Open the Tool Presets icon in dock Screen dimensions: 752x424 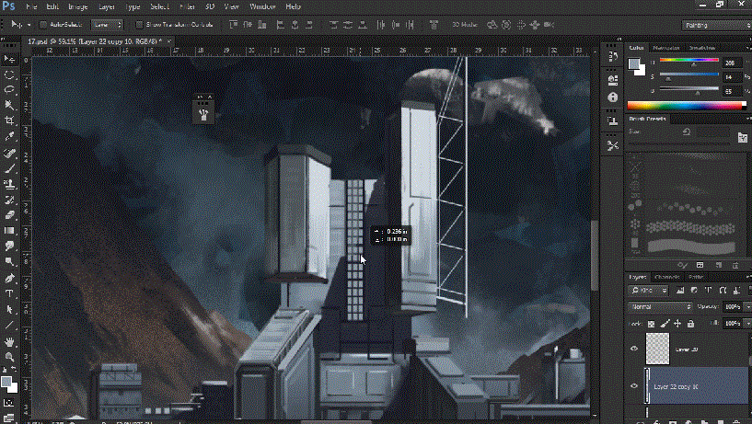point(612,145)
